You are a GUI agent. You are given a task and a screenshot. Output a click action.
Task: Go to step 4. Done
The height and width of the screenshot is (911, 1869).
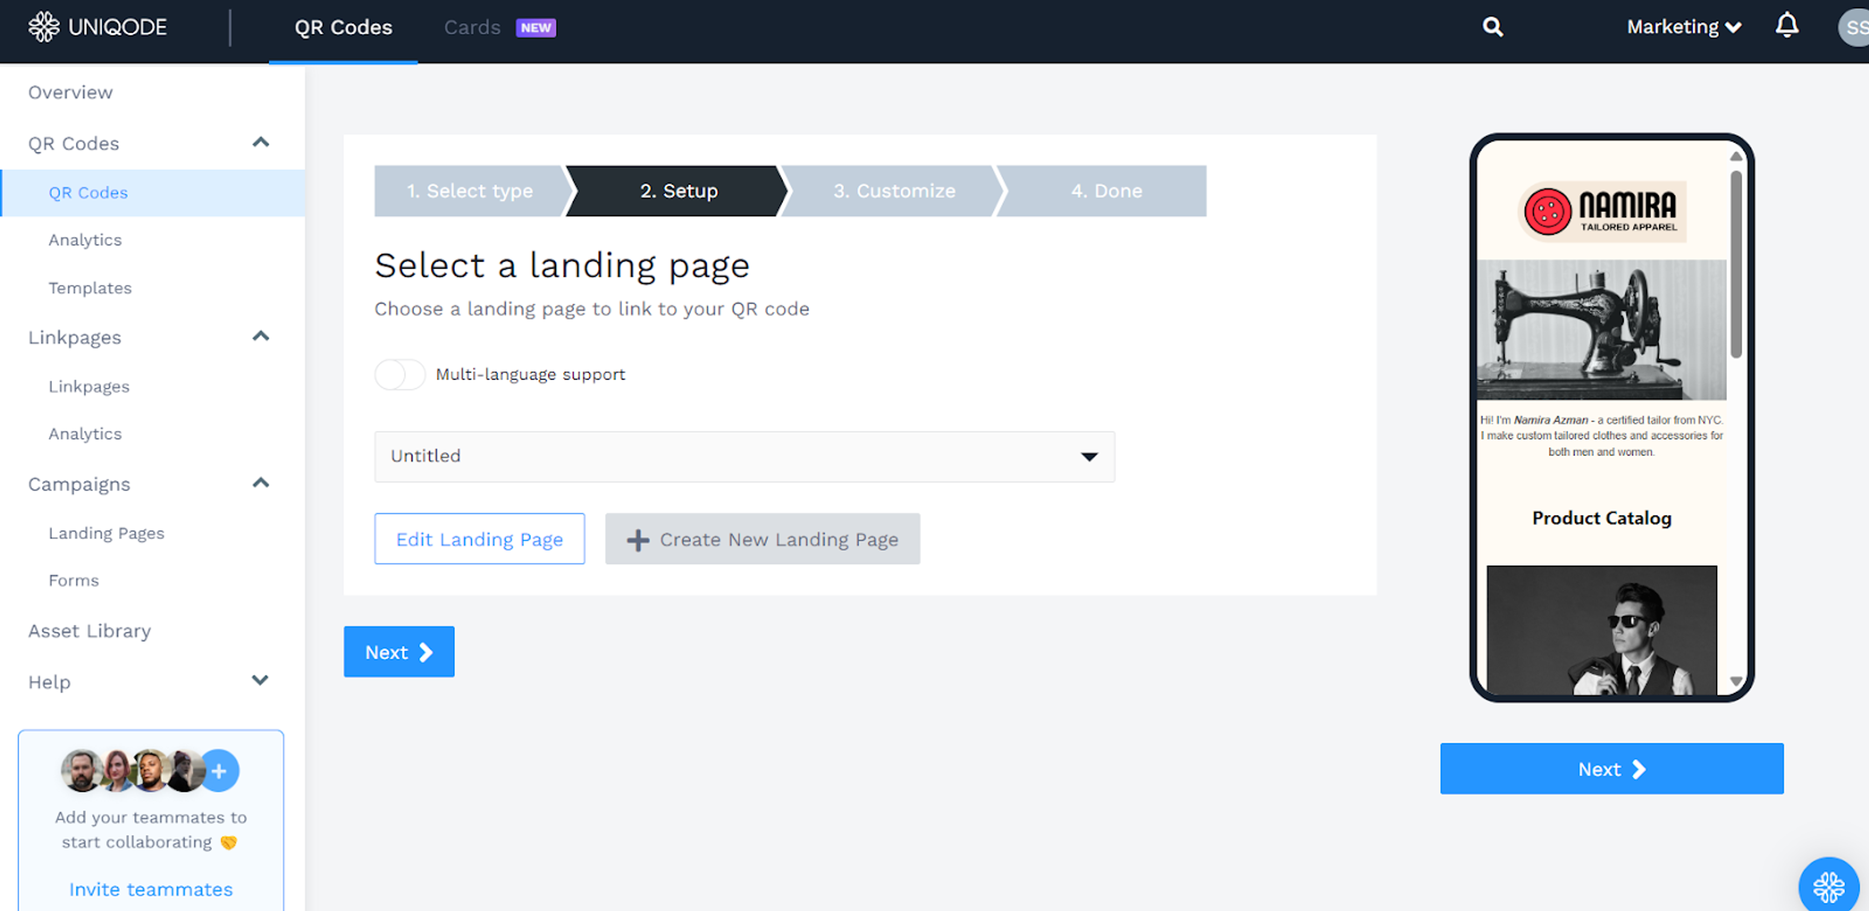point(1106,191)
